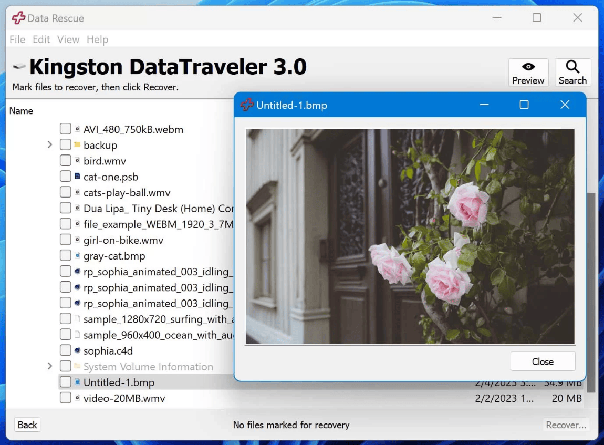Click the file icon of AVI_480_750kB.webm
This screenshot has height=445, width=604.
pyautogui.click(x=77, y=129)
